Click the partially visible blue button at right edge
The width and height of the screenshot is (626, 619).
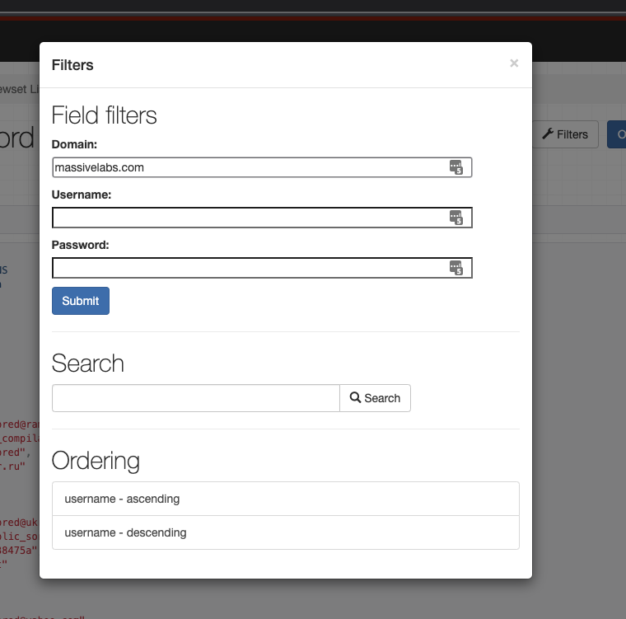tap(618, 134)
